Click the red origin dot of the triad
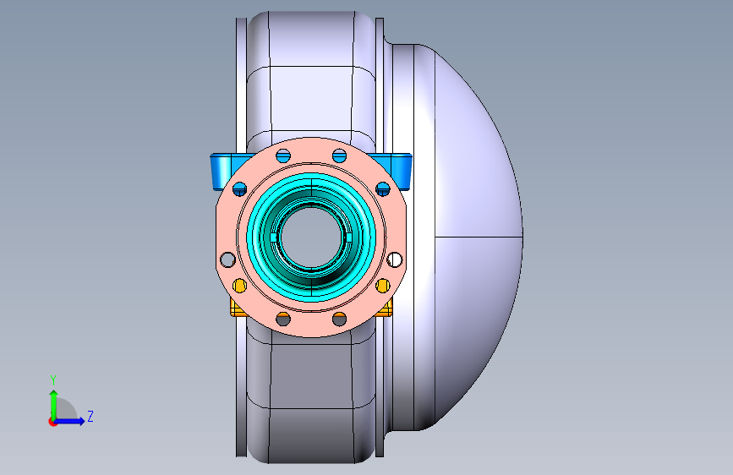733x475 pixels. [x=52, y=422]
